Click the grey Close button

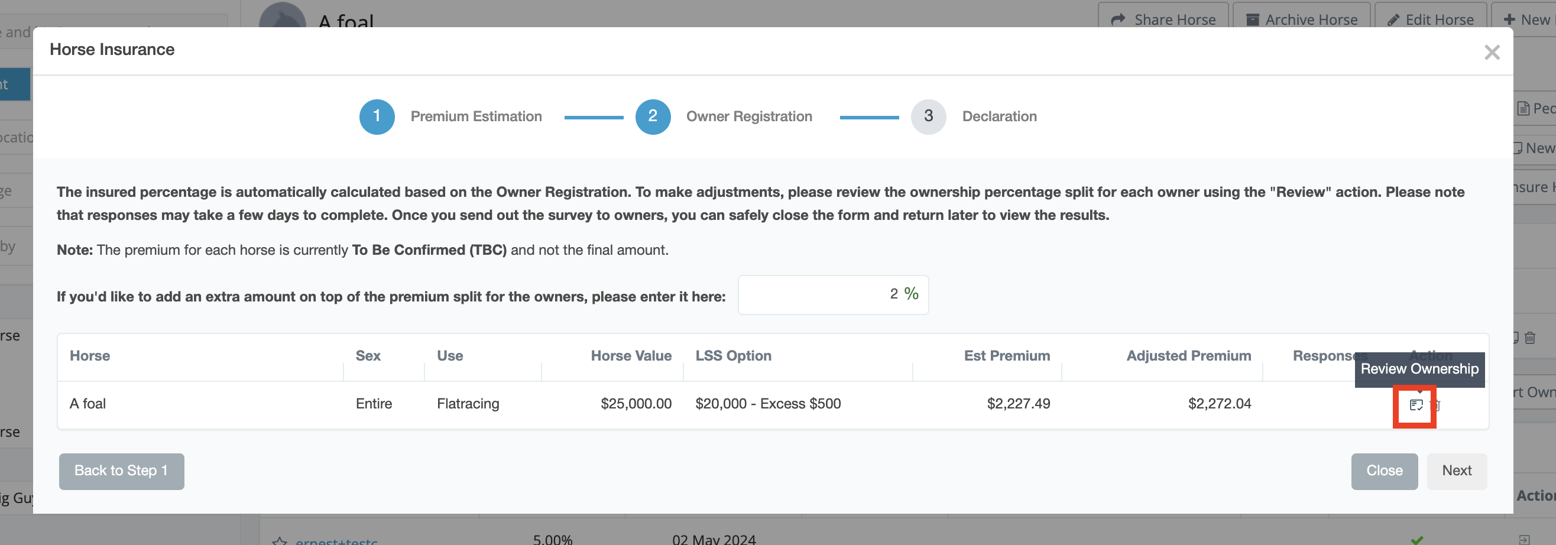[x=1384, y=471]
